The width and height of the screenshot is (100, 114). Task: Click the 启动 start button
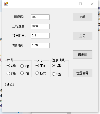coord(82,17)
